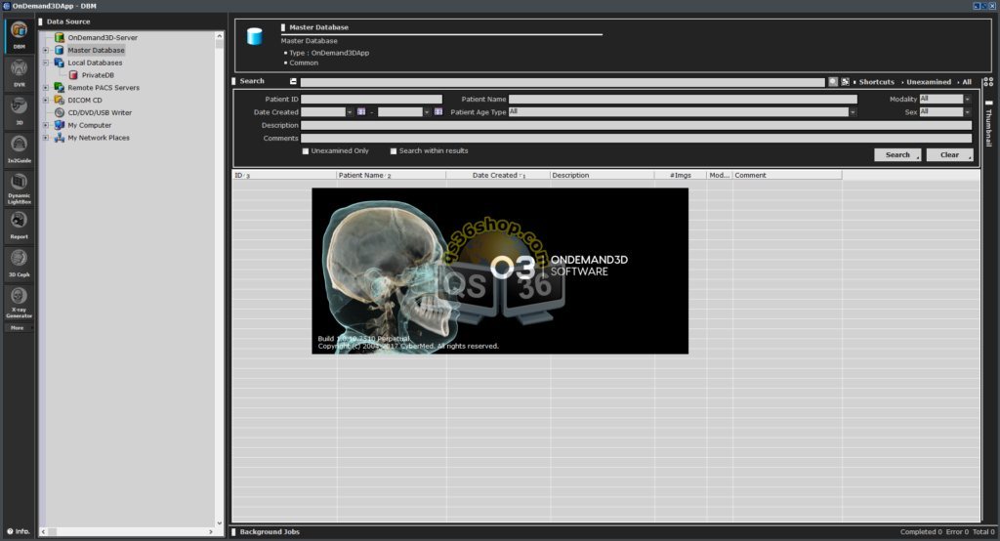Open the Modality dropdown

(x=967, y=99)
